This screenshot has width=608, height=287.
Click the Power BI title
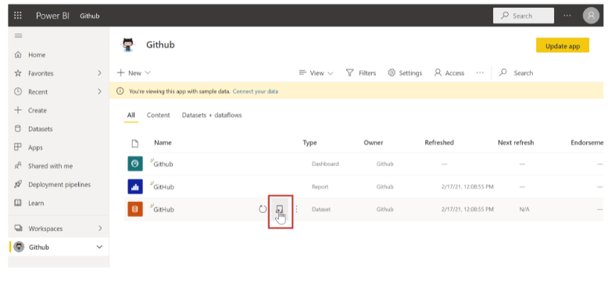[52, 16]
